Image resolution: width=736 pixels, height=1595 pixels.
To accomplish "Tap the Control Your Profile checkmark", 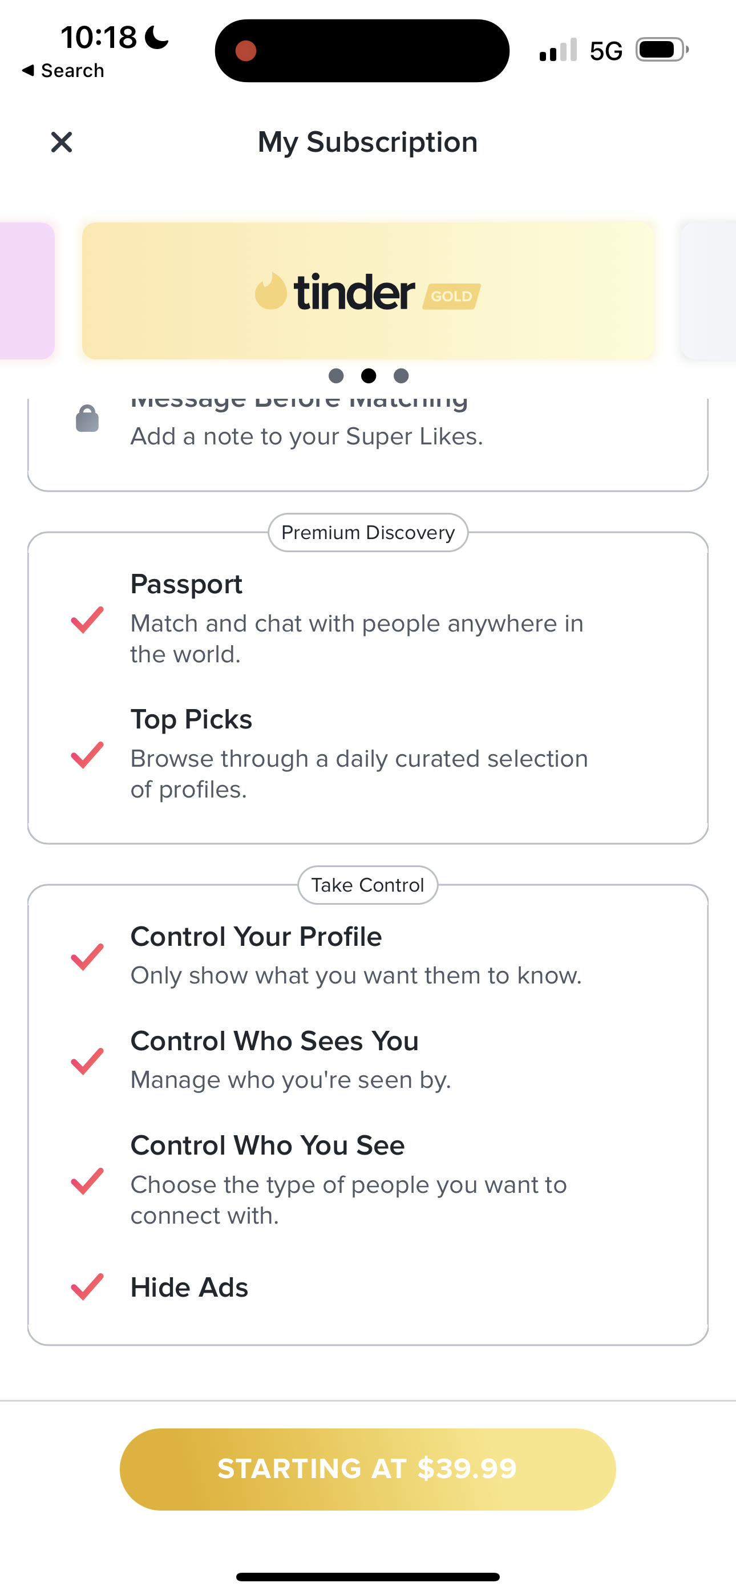I will click(87, 957).
